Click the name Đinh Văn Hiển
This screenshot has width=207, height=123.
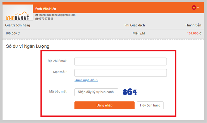pyautogui.click(x=46, y=9)
